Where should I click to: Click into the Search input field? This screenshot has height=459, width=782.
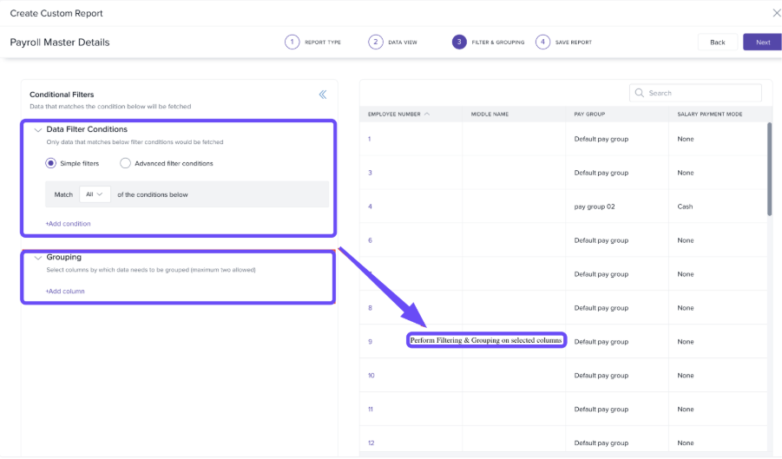click(x=701, y=93)
